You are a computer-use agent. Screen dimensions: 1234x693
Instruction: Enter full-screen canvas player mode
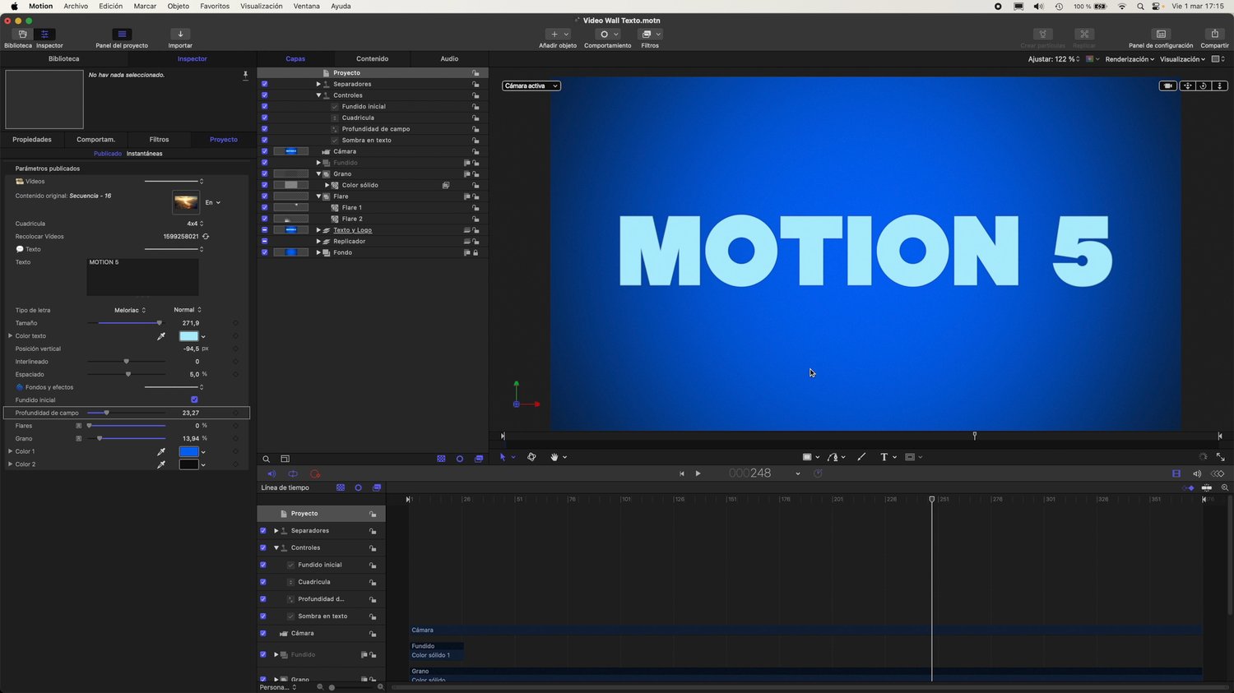coord(1220,457)
